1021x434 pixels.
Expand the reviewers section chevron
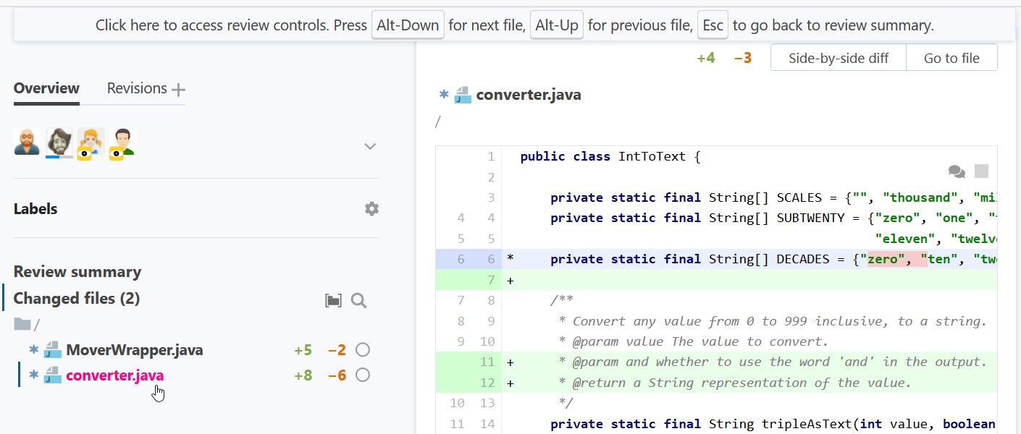tap(370, 146)
